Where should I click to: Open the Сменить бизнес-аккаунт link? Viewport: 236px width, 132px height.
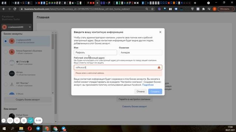(134, 107)
